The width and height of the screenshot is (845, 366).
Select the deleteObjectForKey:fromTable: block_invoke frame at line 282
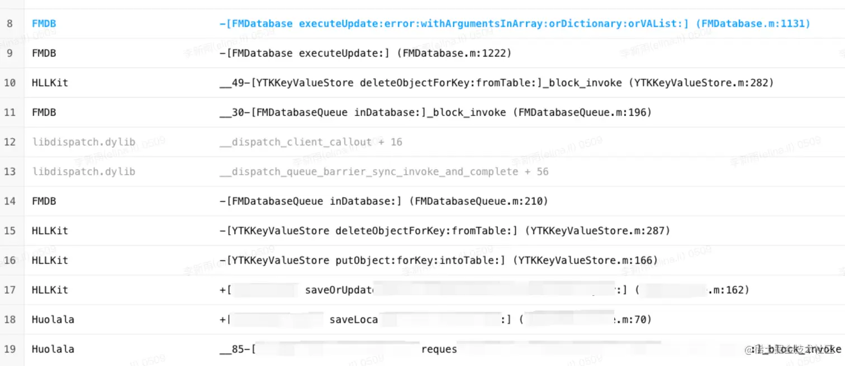pos(497,83)
